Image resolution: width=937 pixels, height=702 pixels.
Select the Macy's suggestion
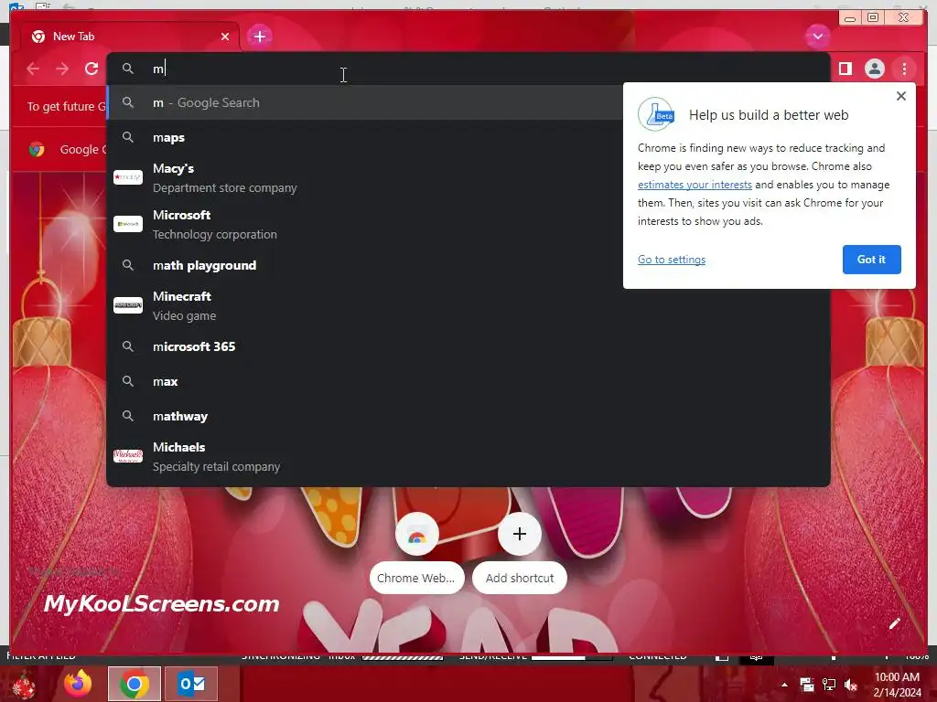(x=364, y=178)
